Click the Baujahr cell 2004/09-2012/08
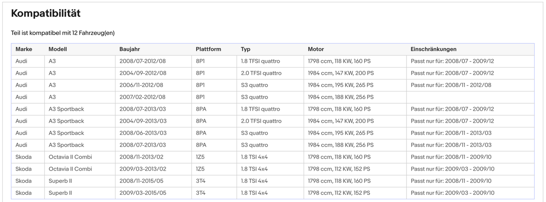This screenshot has width=546, height=202. 143,73
